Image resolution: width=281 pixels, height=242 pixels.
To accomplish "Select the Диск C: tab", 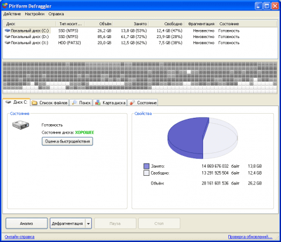I will click(16, 102).
